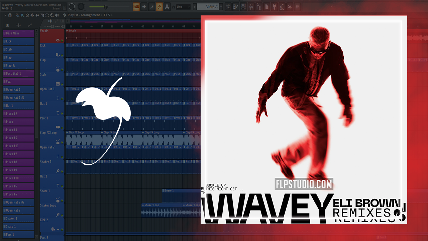Select the Bass Main pattern
The width and height of the screenshot is (428, 241).
(18, 33)
